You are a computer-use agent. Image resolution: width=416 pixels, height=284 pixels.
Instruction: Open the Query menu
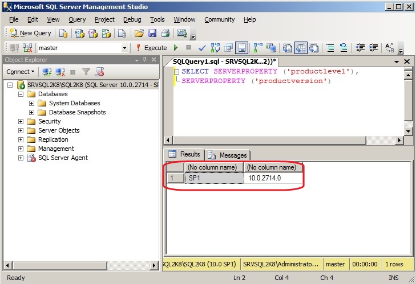point(77,19)
